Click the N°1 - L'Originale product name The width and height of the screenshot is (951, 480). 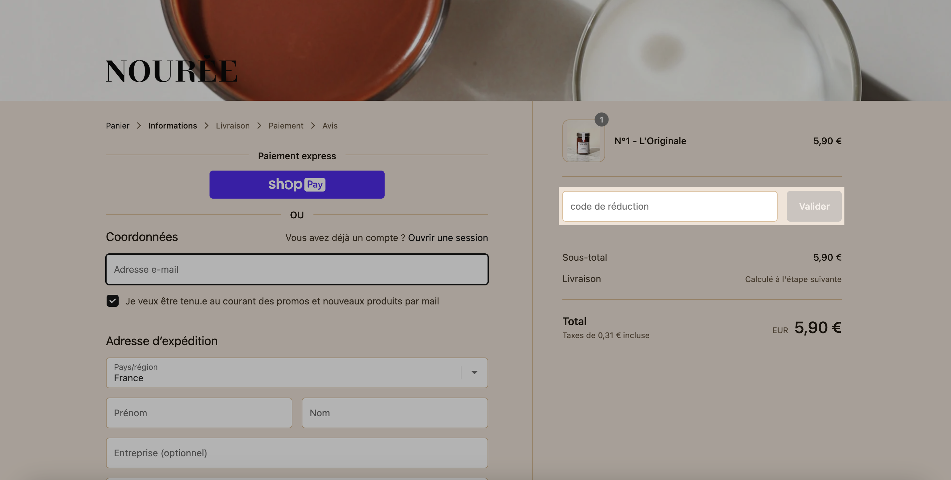tap(650, 141)
